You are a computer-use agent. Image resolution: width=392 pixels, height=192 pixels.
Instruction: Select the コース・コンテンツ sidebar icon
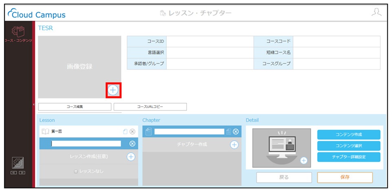[x=18, y=34]
